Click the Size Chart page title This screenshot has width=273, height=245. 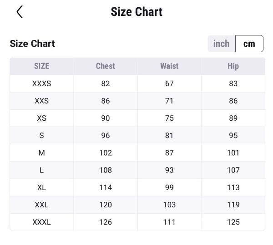tap(136, 12)
